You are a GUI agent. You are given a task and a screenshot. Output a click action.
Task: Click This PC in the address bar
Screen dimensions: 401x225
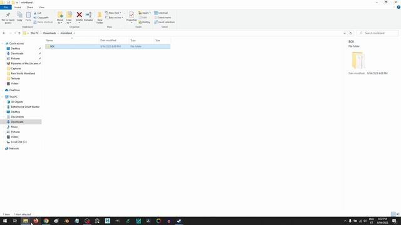pyautogui.click(x=34, y=33)
